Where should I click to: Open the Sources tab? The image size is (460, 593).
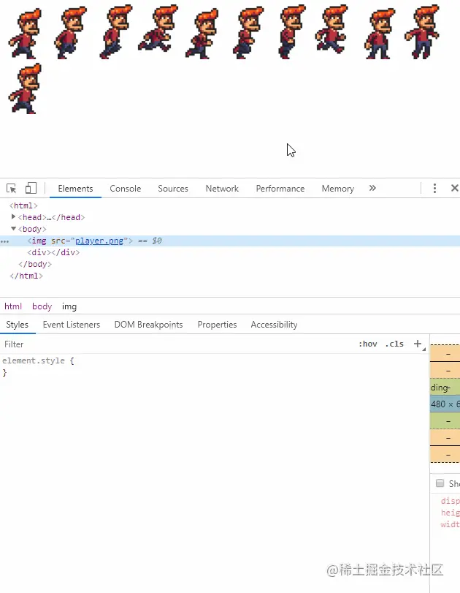[x=173, y=189]
